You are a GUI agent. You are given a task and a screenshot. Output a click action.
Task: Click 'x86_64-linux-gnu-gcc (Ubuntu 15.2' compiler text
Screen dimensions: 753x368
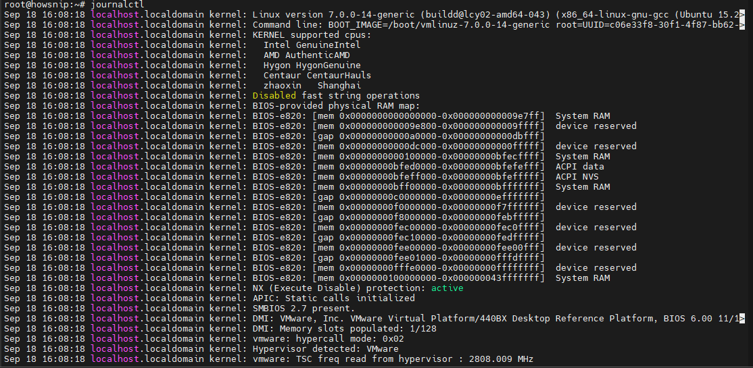coord(650,14)
